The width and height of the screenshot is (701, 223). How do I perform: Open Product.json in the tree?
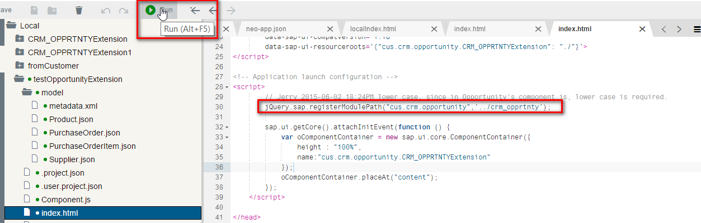point(71,119)
